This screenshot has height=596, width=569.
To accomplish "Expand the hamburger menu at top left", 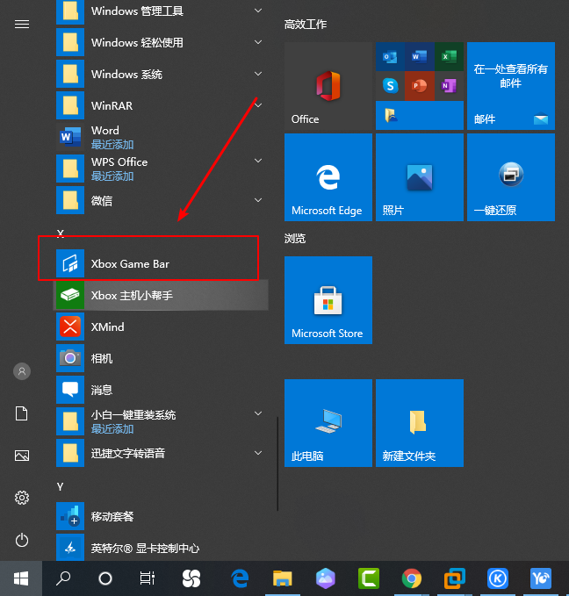I will coord(22,25).
